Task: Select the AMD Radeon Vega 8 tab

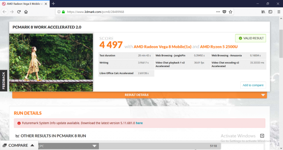Action: pyautogui.click(x=23, y=3)
